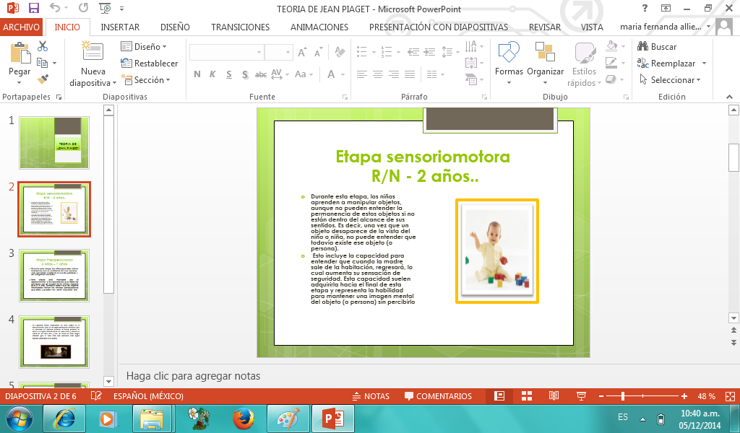Viewport: 740px width, 433px height.
Task: Toggle normal view button in status bar
Action: click(499, 396)
